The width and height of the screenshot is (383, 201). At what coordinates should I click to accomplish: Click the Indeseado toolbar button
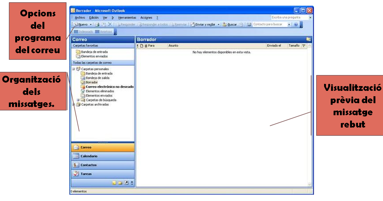(x=83, y=32)
